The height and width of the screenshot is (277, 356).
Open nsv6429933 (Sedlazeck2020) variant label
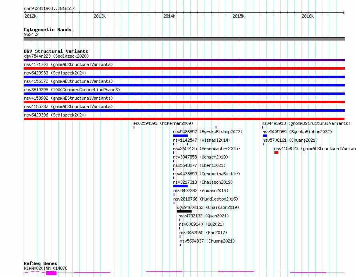click(x=55, y=73)
